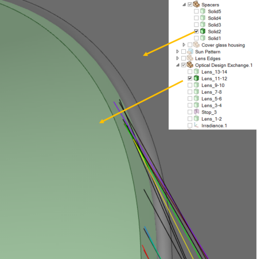Screen dimensions: 257x259
Task: Click the Spacers folder icon
Action: (196, 5)
